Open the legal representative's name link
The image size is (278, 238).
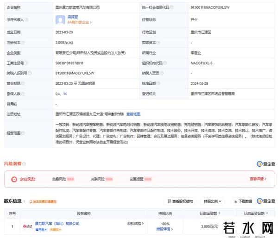74,17
